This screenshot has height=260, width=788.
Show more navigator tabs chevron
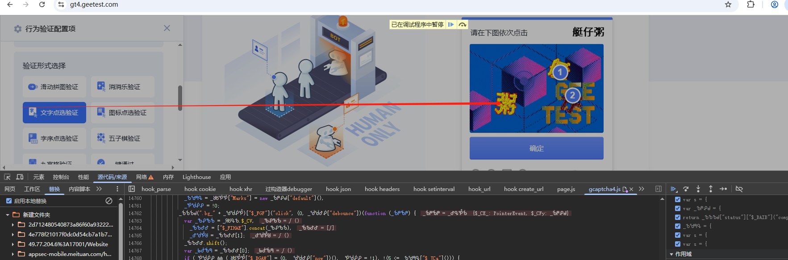[x=99, y=189]
